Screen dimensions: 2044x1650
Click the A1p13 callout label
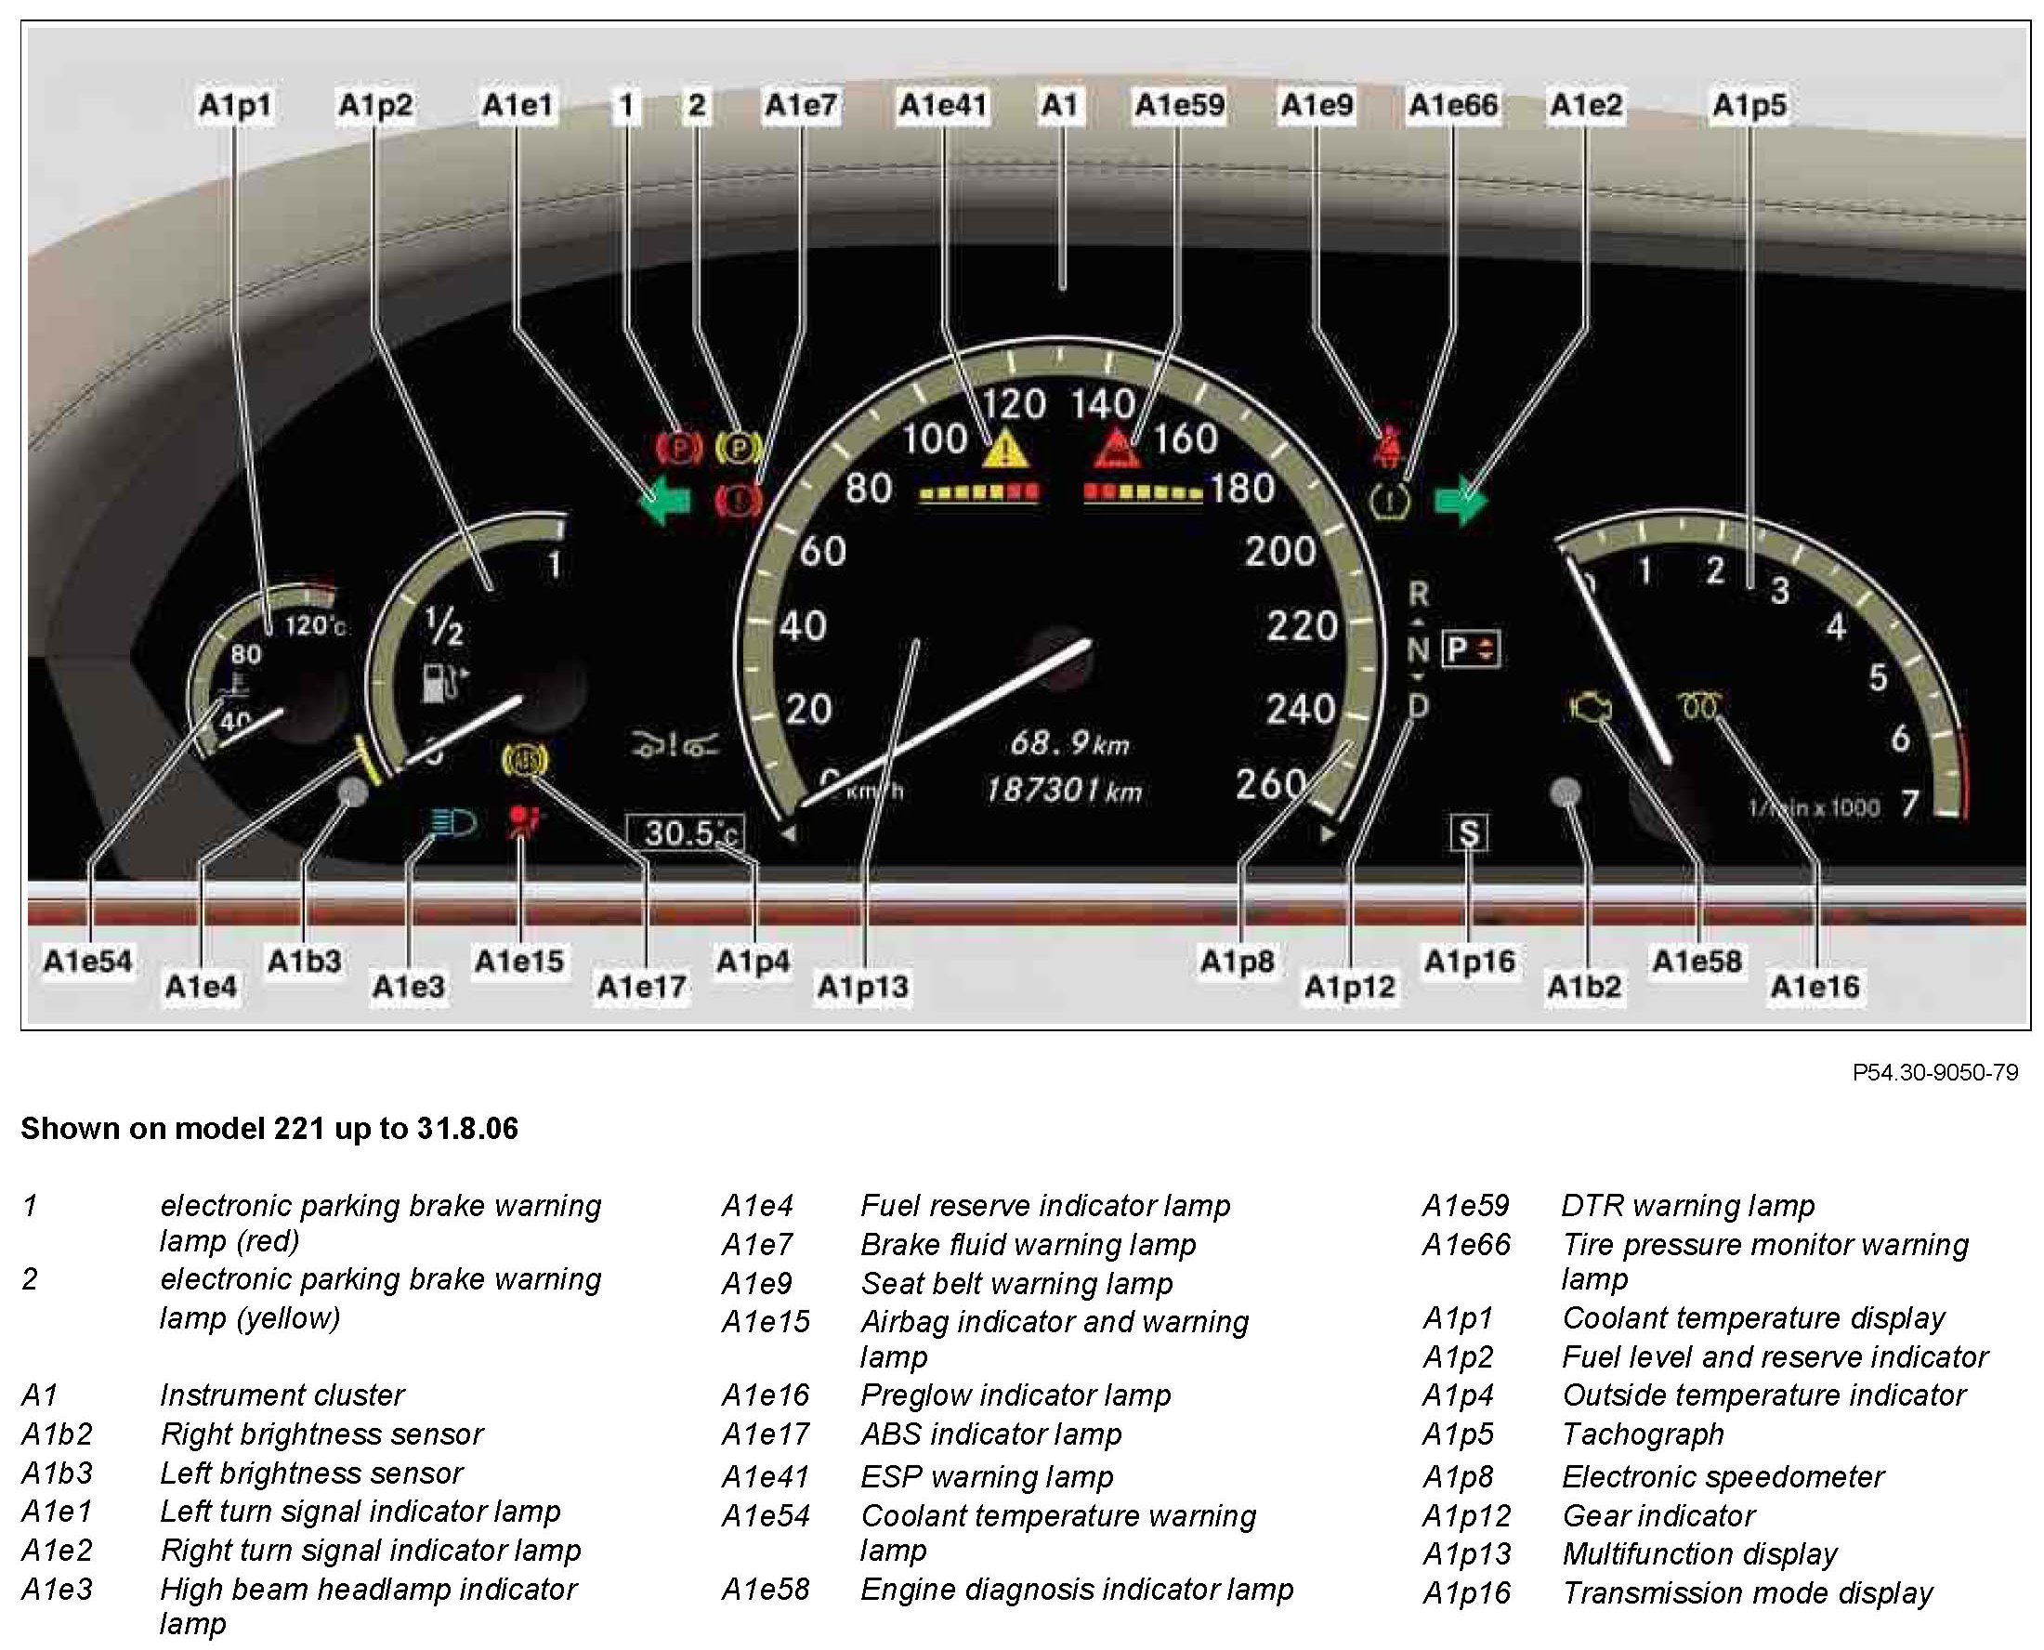tap(863, 987)
